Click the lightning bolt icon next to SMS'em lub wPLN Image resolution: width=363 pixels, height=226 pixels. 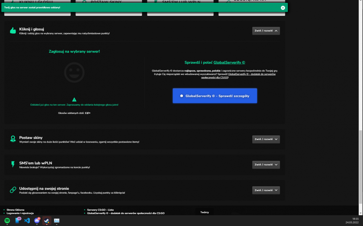tap(13, 164)
